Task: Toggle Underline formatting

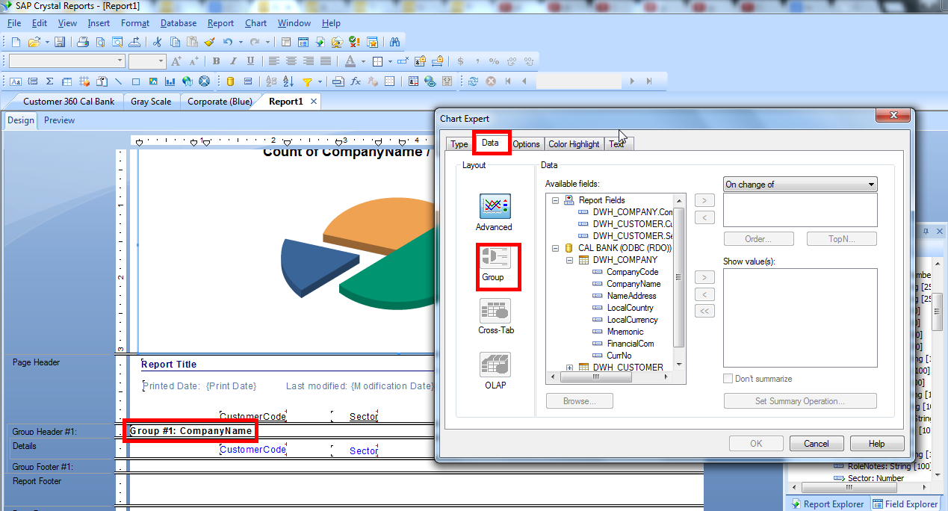Action: pos(250,61)
